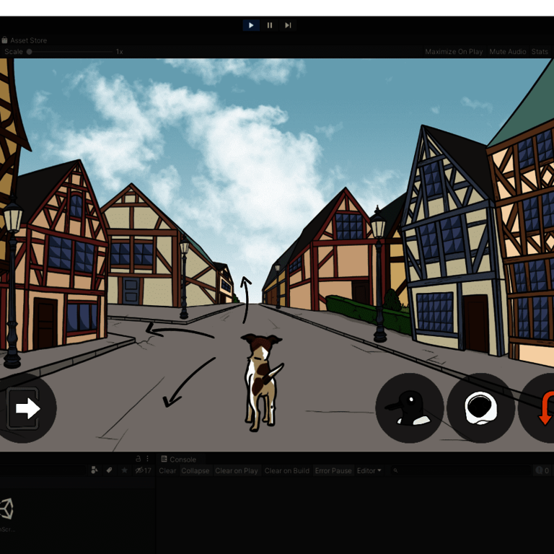
Task: Tap the duck sniff button in game
Action: point(410,408)
